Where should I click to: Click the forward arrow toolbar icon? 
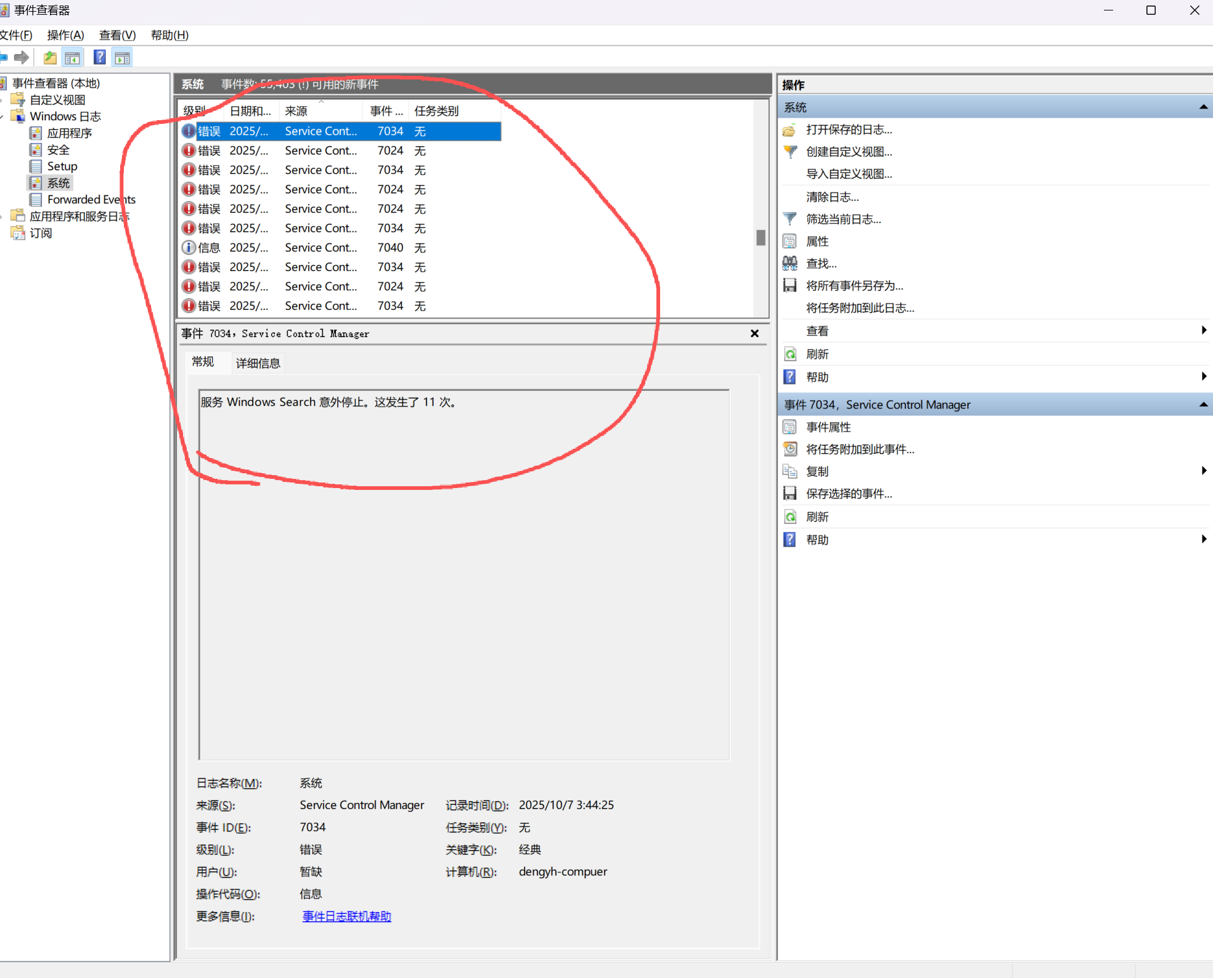tap(22, 57)
